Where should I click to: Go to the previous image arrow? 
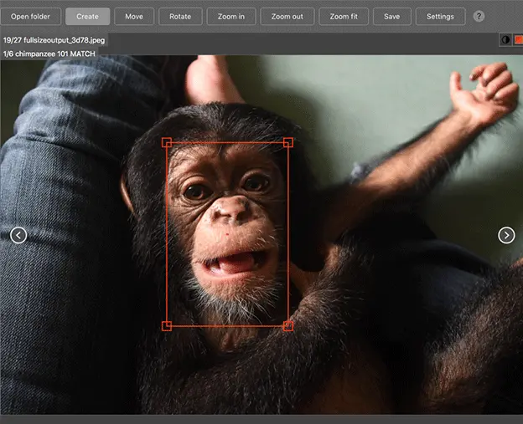18,235
